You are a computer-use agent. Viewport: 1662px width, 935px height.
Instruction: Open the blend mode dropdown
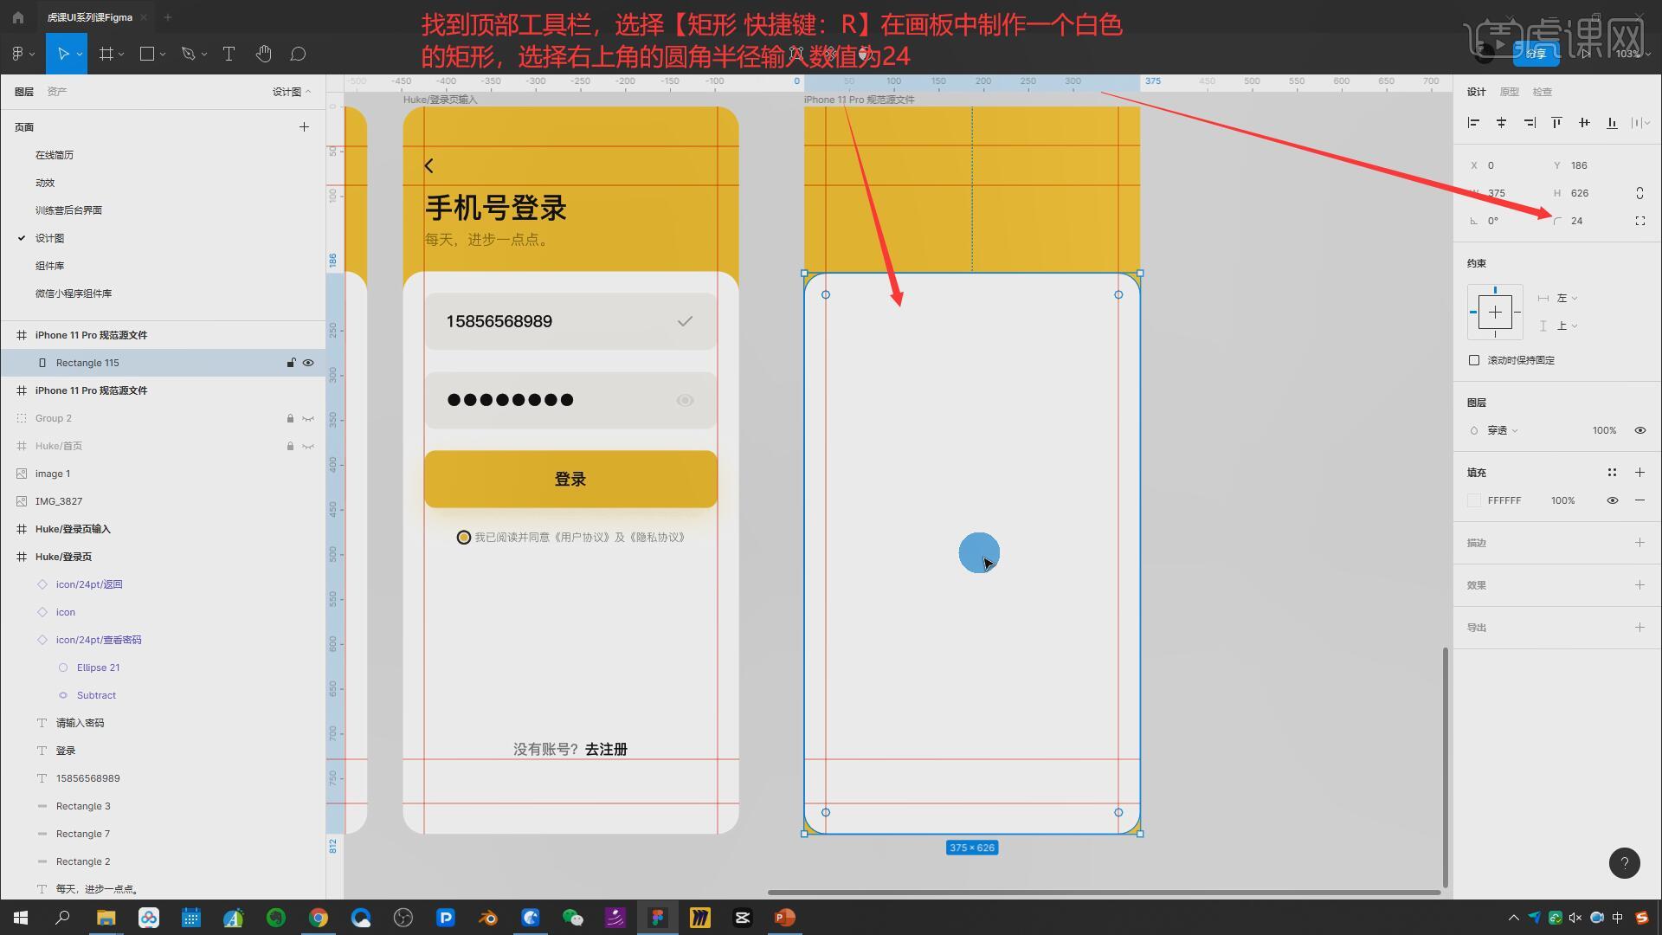(x=1502, y=430)
